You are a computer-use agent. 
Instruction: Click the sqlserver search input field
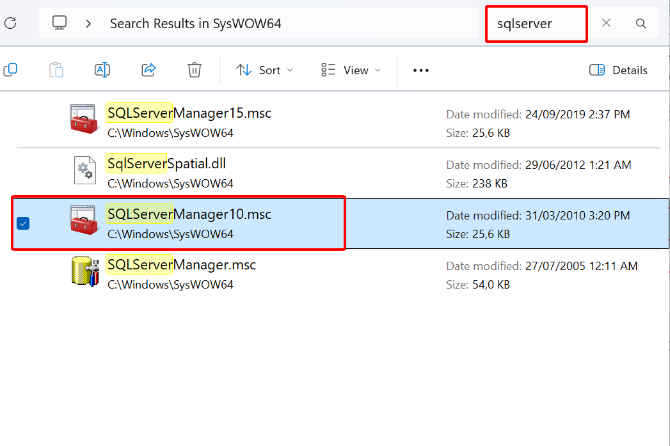(x=536, y=24)
